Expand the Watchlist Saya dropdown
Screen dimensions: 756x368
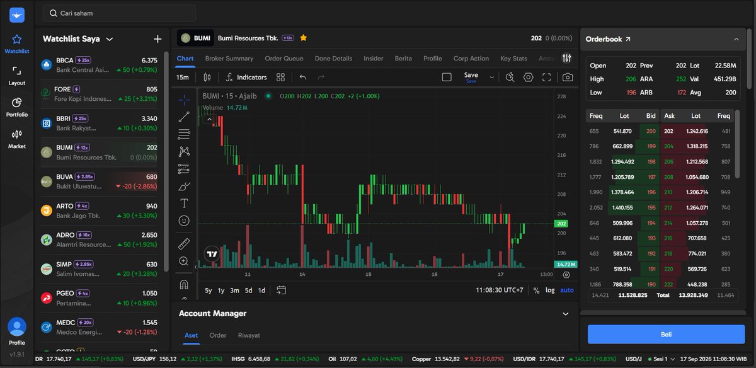pos(110,39)
